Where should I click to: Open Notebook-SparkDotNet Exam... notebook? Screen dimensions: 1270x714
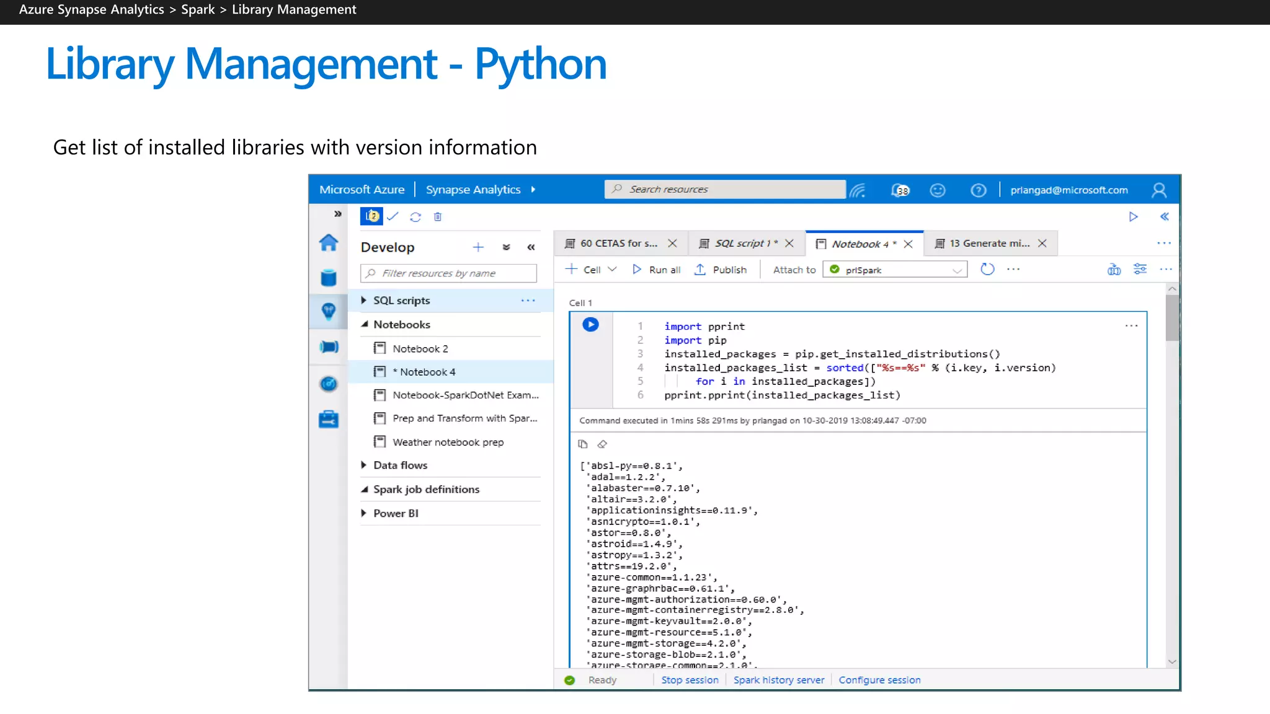click(456, 395)
